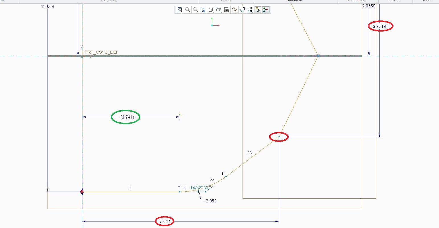Viewport: 439px width, 228px height.
Task: Select the 2.8659 dimension value
Action: click(369, 6)
